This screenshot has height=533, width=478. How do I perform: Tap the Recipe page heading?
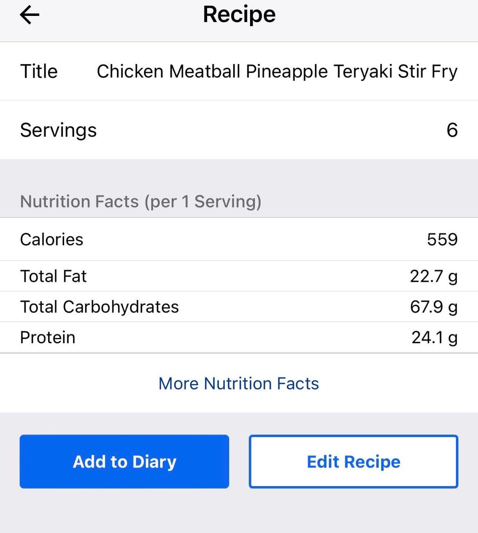point(239,15)
